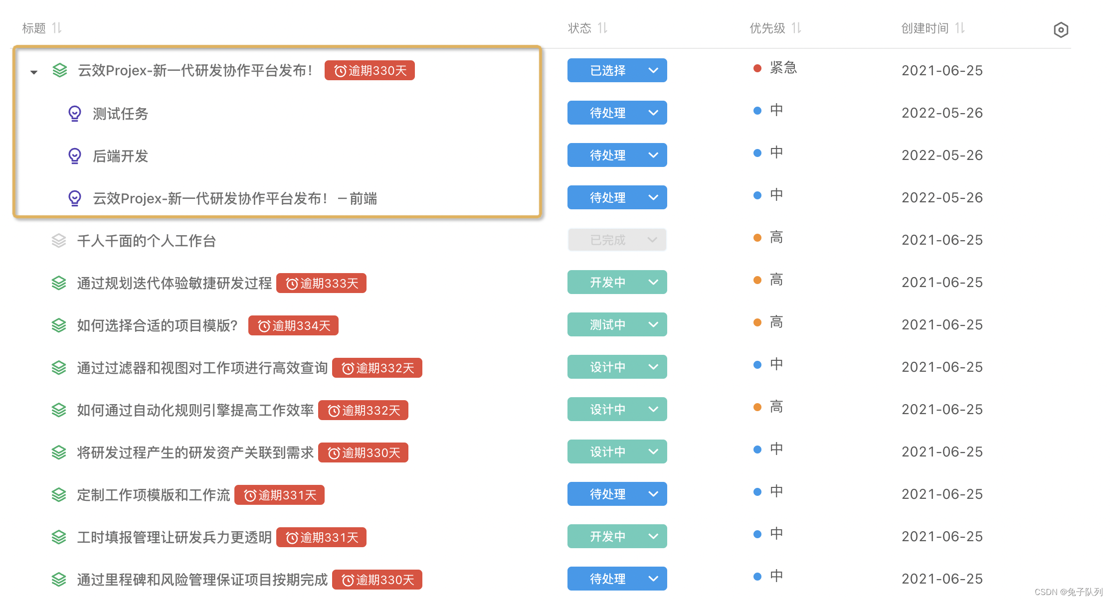This screenshot has width=1110, height=601.
Task: Click the 逾期333天 overdue tag
Action: pos(321,283)
